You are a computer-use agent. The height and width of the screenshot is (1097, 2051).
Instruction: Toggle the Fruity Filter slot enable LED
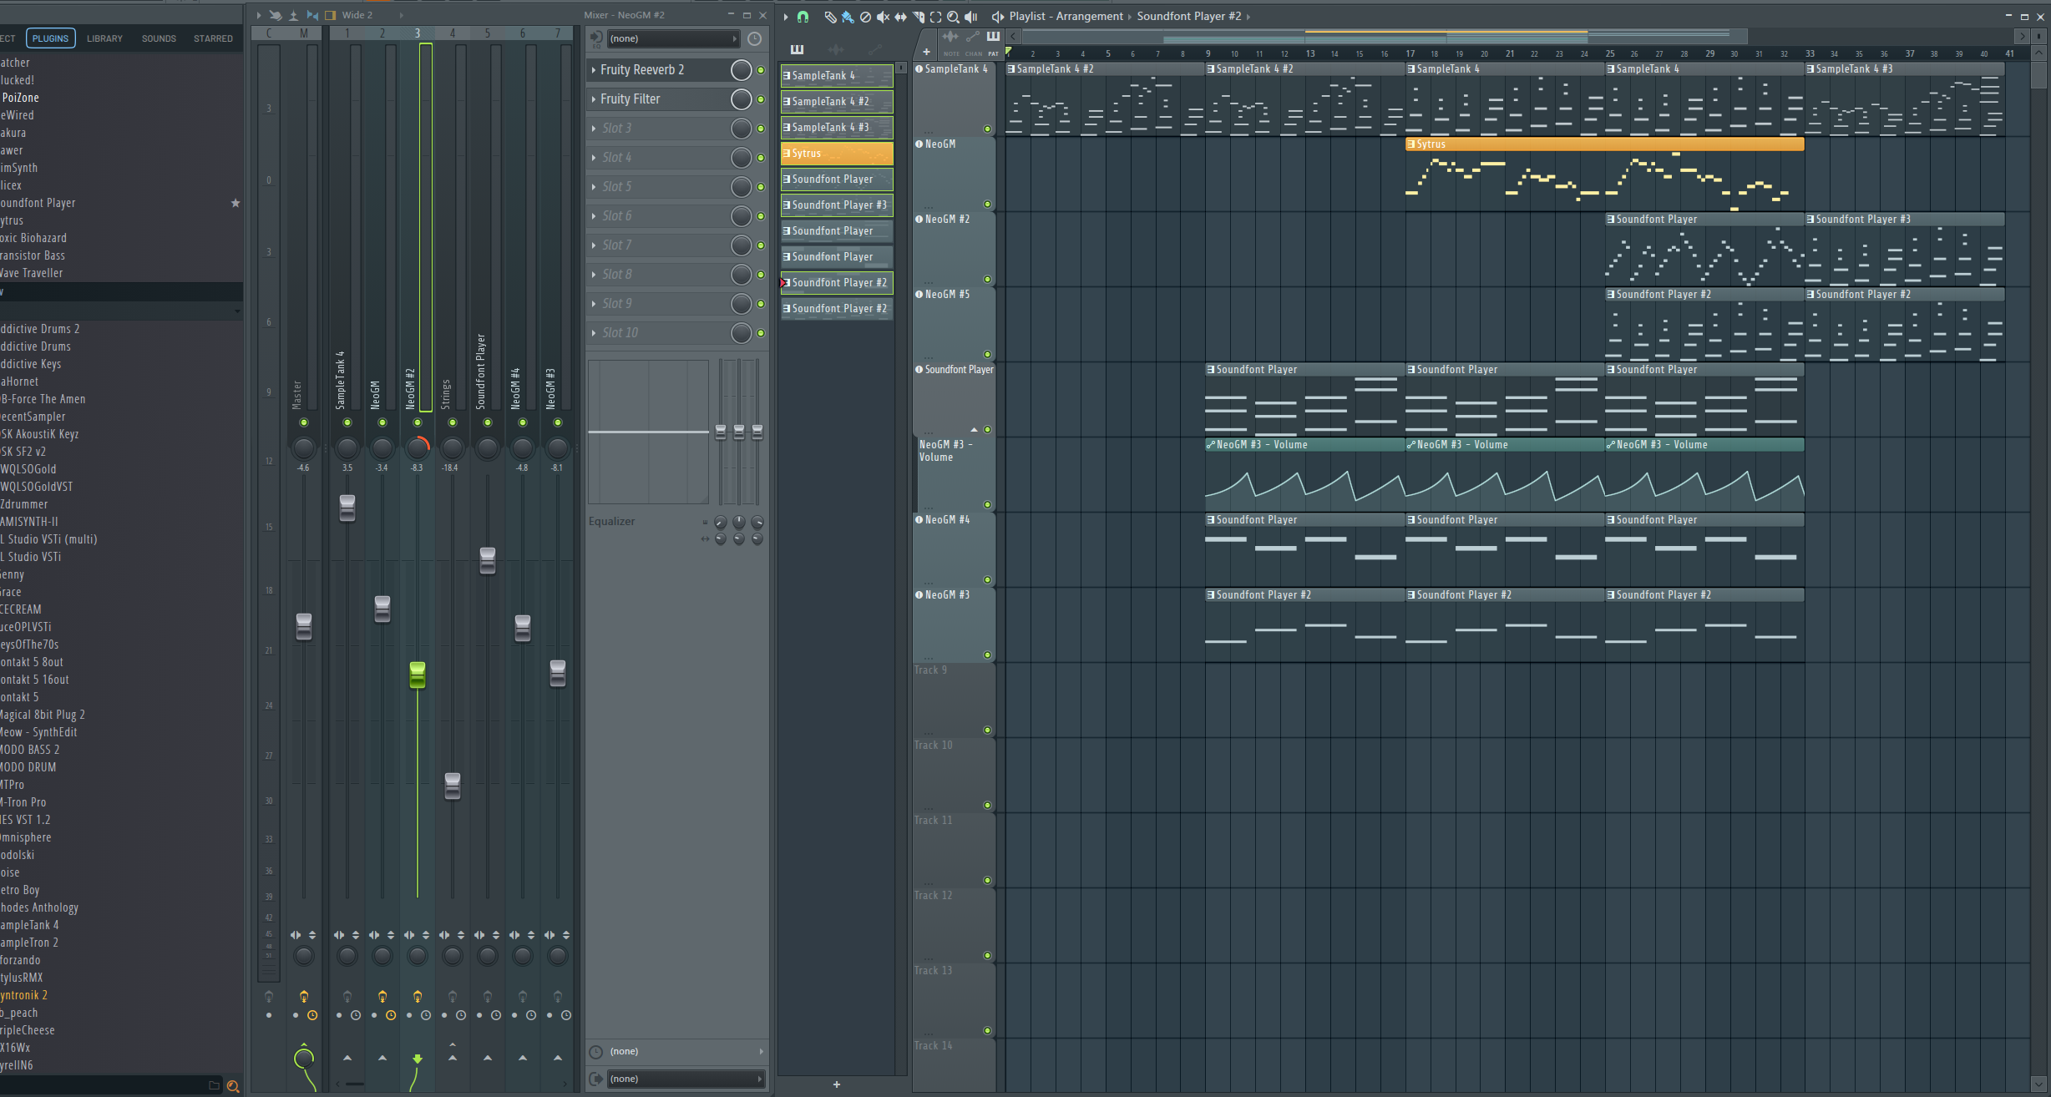761,99
